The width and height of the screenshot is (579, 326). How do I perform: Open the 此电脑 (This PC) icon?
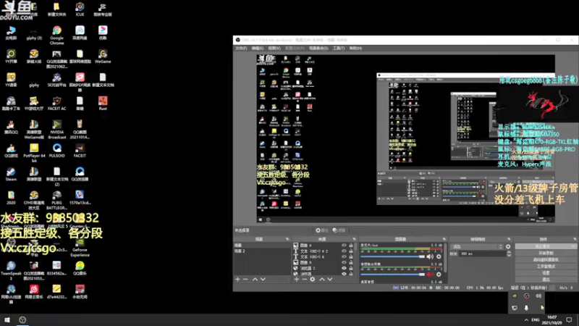[11, 33]
